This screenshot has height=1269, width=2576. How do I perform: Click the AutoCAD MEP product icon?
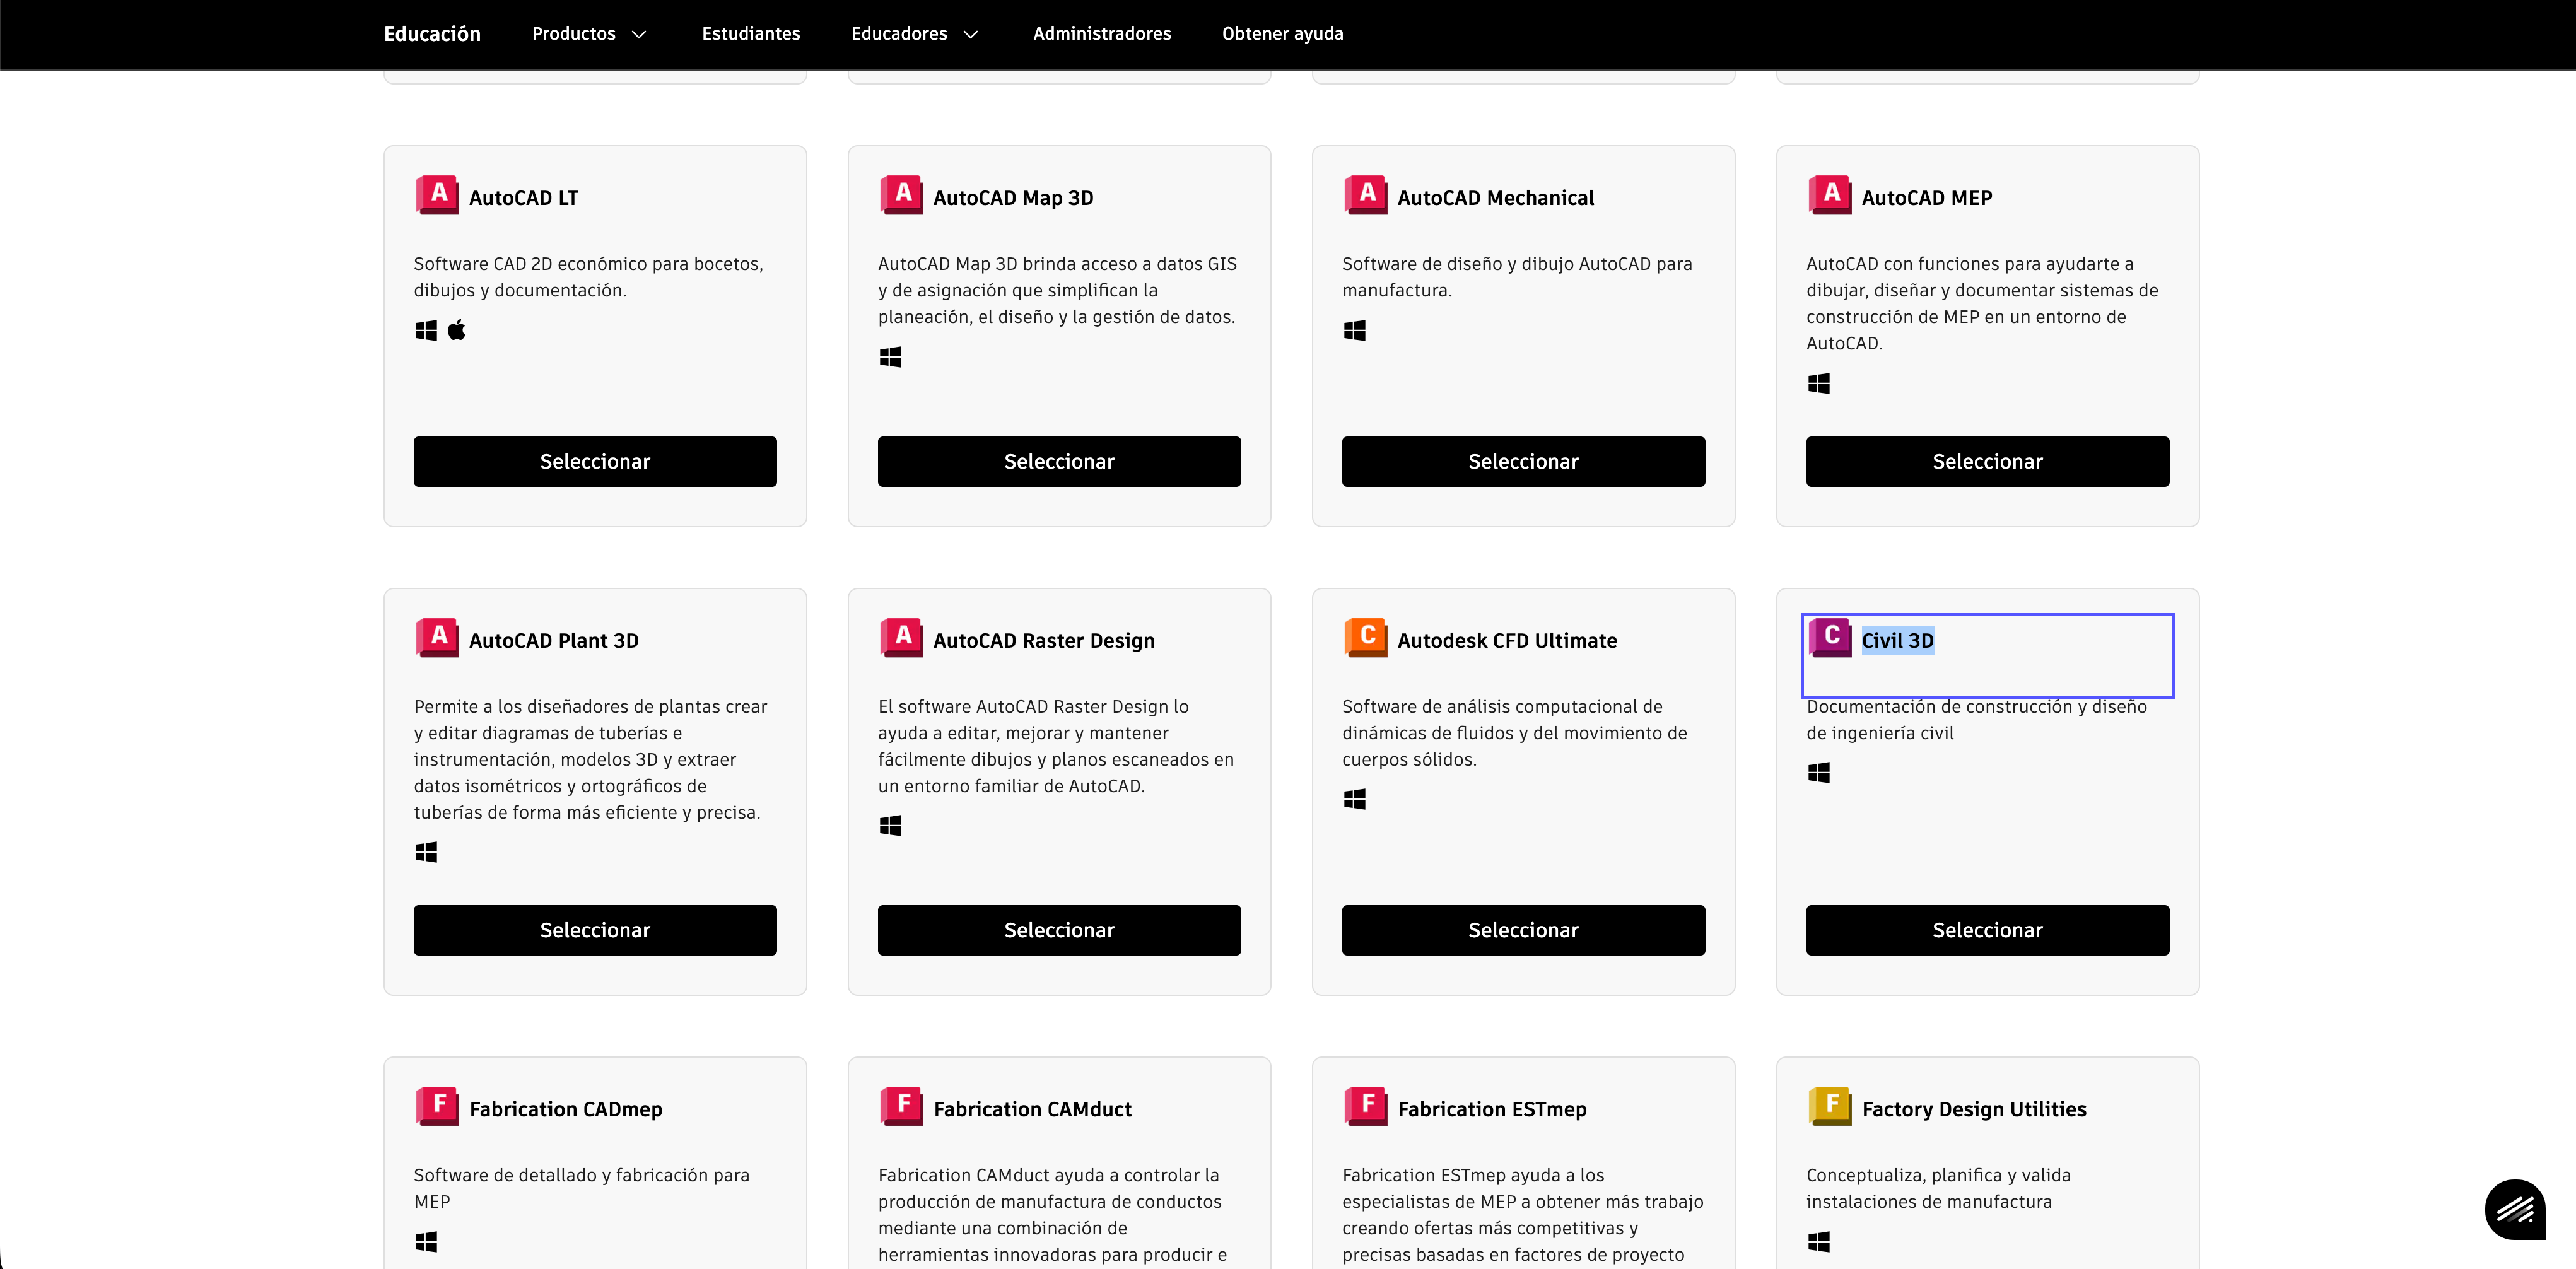pos(1829,194)
